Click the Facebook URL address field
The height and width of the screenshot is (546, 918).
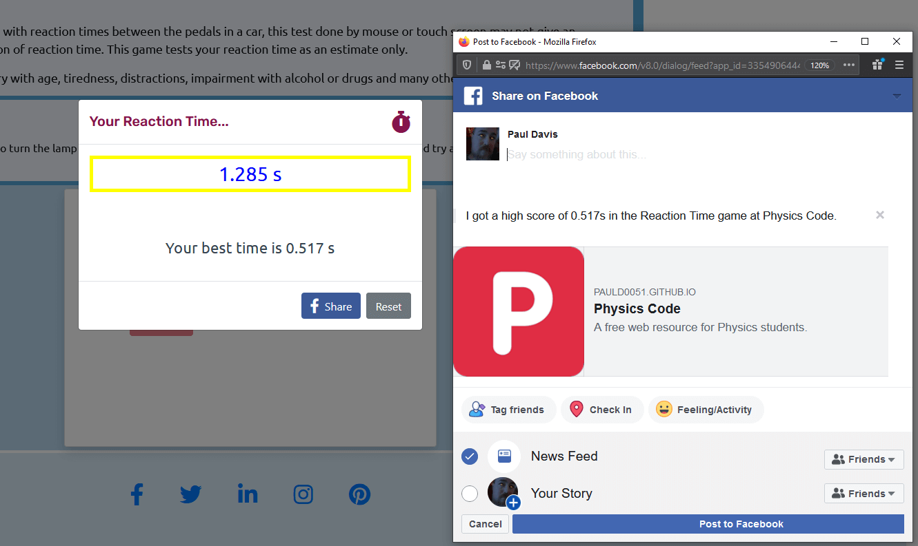point(662,65)
